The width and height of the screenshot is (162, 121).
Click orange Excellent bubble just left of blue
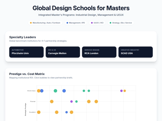57,112
